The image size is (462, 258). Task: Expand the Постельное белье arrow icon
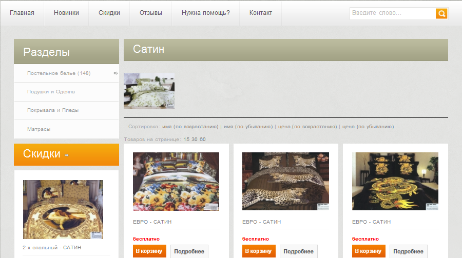coord(115,73)
